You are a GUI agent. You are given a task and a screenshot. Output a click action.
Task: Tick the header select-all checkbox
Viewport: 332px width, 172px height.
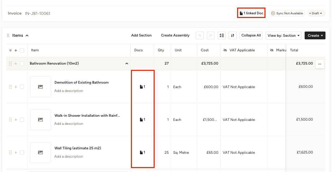coord(22,50)
